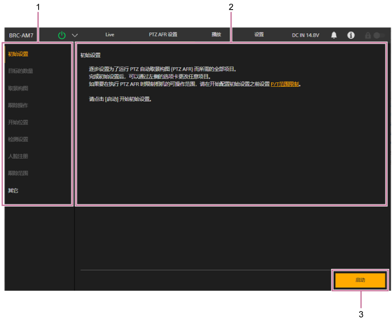Switch to the Live tab
Screen dimensions: 392x322
(110, 35)
